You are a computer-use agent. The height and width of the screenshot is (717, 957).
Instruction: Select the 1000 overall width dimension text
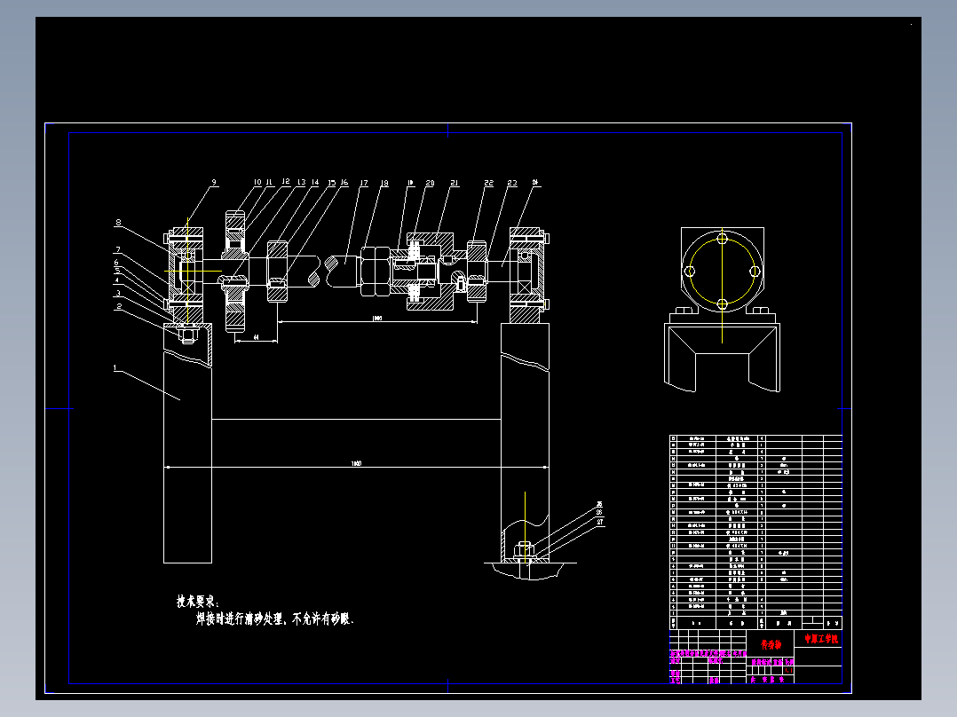coord(357,464)
